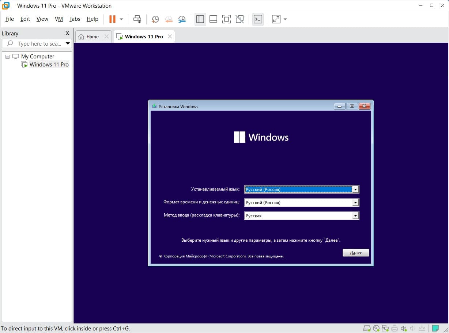Click the printer status icon
449x333 pixels.
pos(395,328)
